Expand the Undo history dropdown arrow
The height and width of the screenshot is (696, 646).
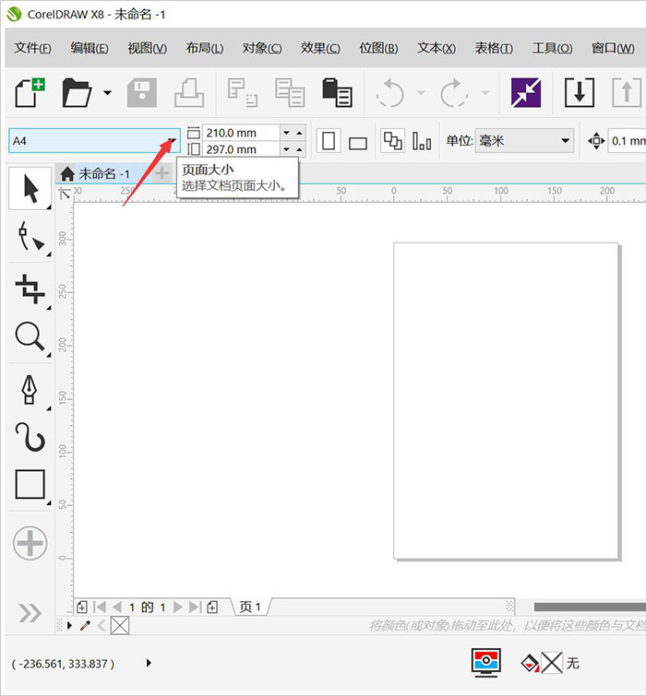pyautogui.click(x=421, y=93)
